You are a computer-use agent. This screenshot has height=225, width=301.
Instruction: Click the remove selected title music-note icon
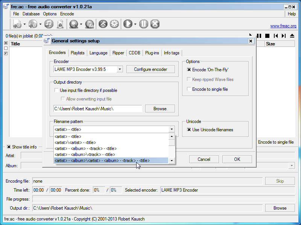pos(48,24)
